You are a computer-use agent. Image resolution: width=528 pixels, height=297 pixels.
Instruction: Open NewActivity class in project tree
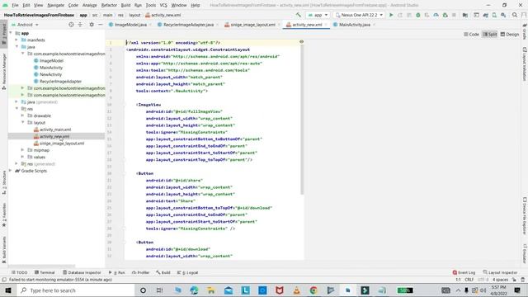point(50,74)
